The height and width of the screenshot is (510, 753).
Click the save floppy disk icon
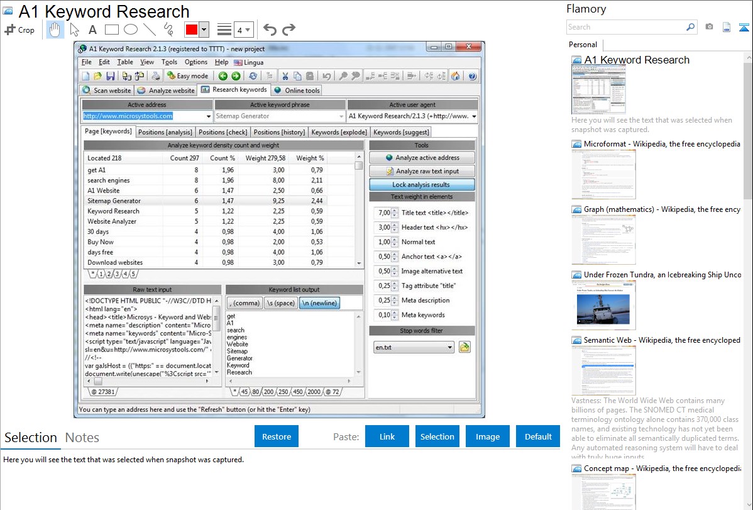coord(111,76)
